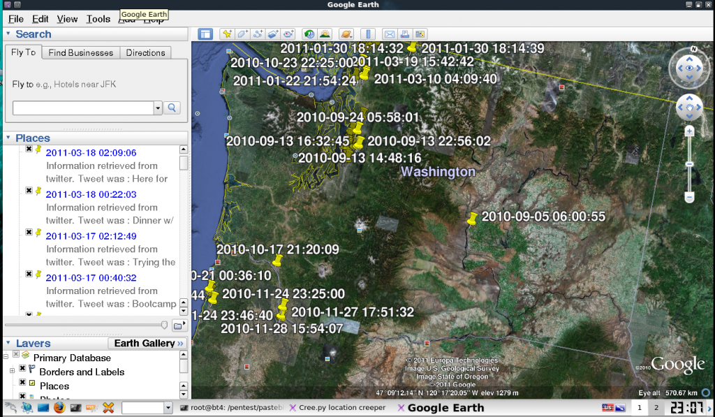Toggle the Places layer checkbox
The height and width of the screenshot is (417, 715).
click(22, 382)
